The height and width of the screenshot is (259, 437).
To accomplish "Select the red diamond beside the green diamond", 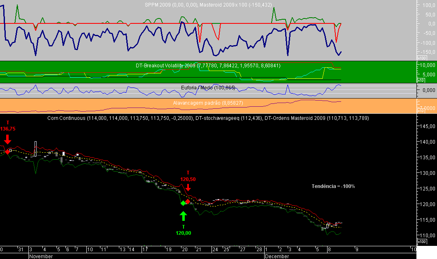I will [x=188, y=202].
